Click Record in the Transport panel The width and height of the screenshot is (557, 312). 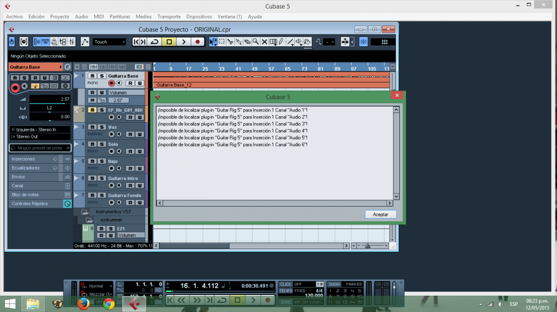click(268, 300)
